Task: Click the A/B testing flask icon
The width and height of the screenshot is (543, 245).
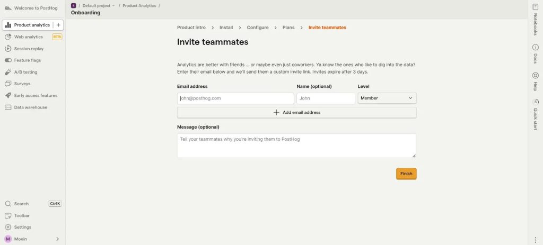Action: click(8, 72)
